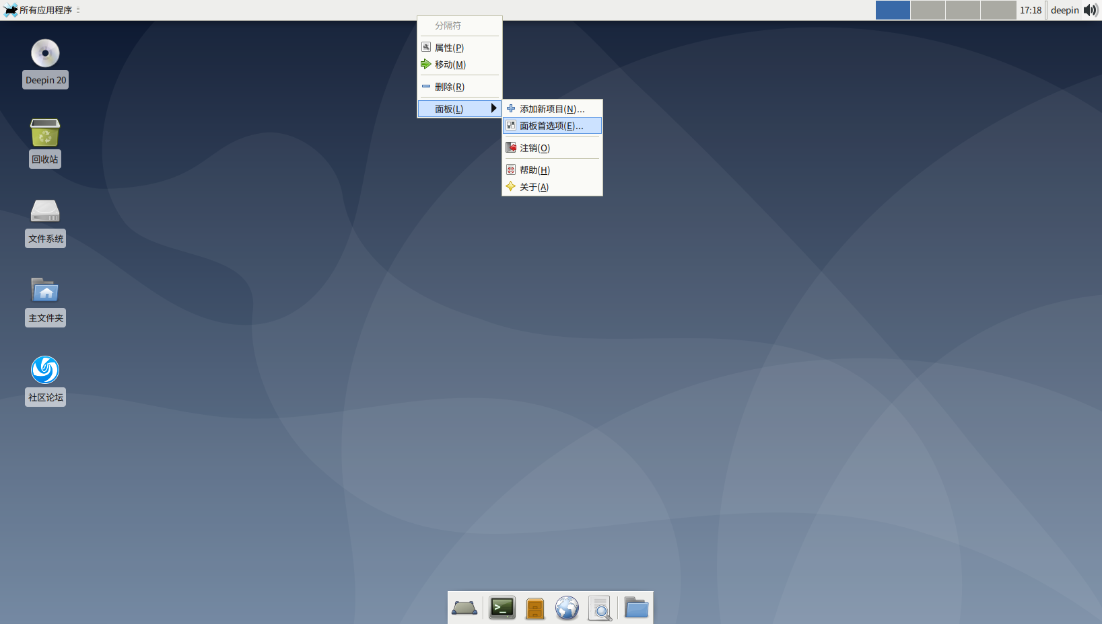The image size is (1102, 624).
Task: Select the 文件系统 drive desktop icon
Action: tap(45, 223)
